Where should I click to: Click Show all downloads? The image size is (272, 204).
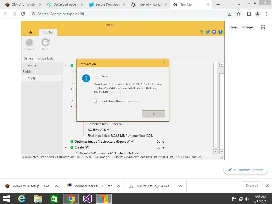point(252,186)
